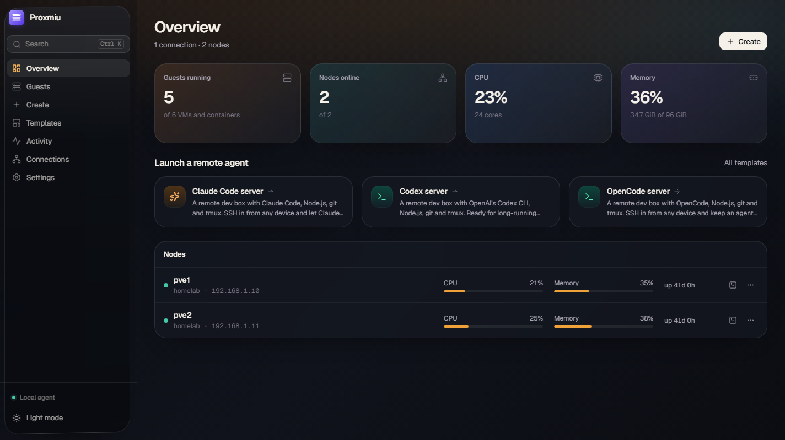Select the pve1 node name

(182, 280)
